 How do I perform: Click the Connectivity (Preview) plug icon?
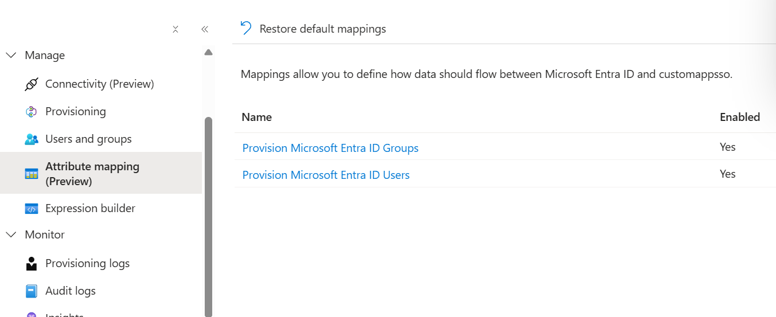pos(32,84)
